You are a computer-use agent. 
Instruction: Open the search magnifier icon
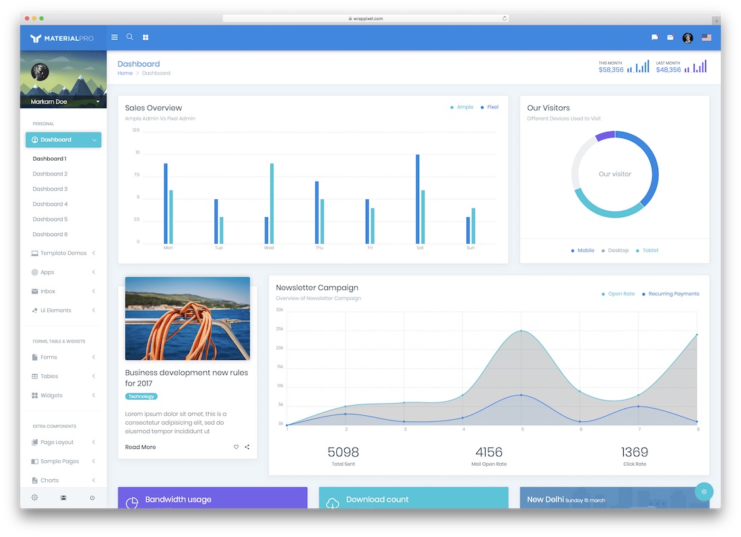129,37
